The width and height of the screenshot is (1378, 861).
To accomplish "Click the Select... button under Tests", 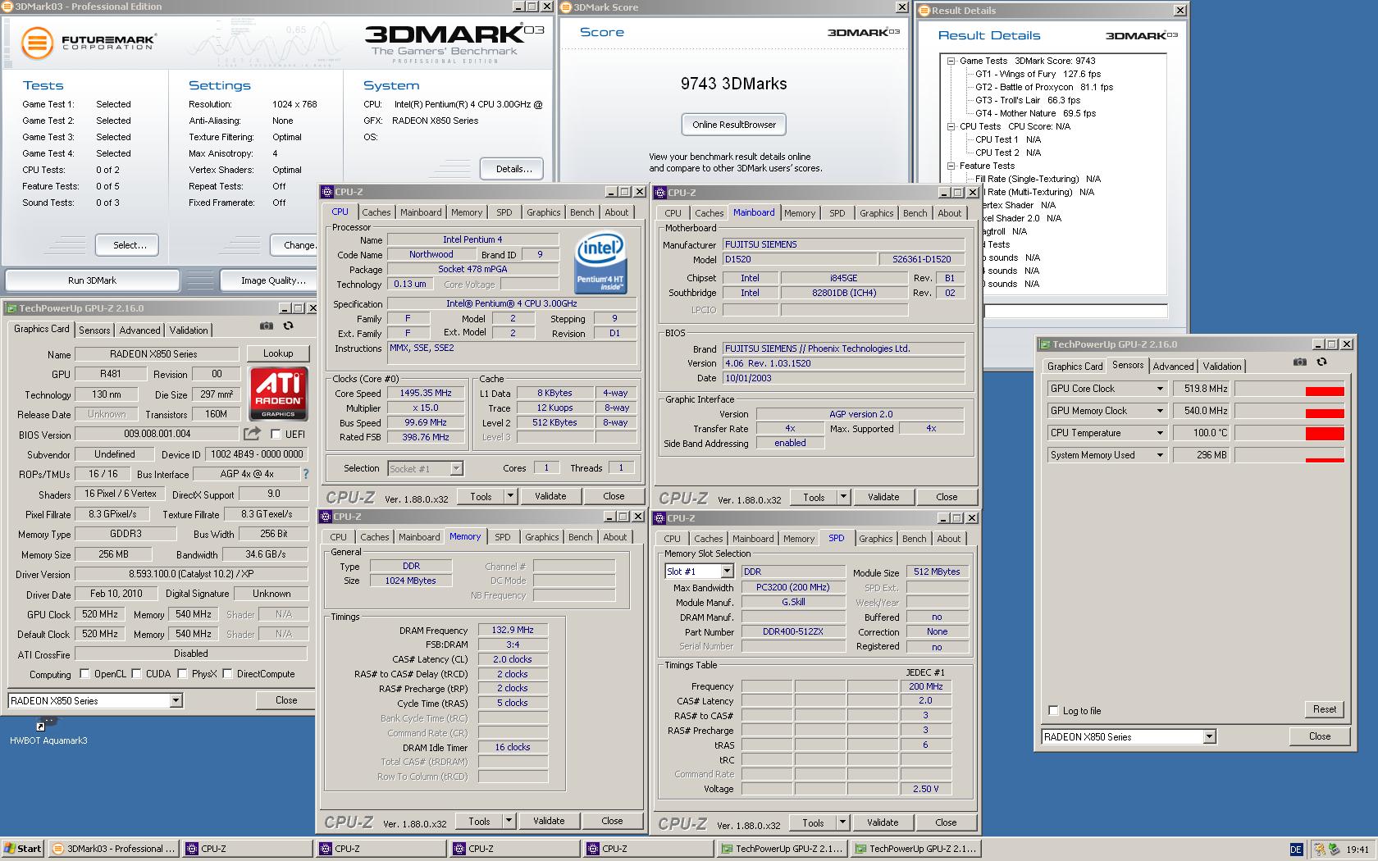I will (x=130, y=245).
